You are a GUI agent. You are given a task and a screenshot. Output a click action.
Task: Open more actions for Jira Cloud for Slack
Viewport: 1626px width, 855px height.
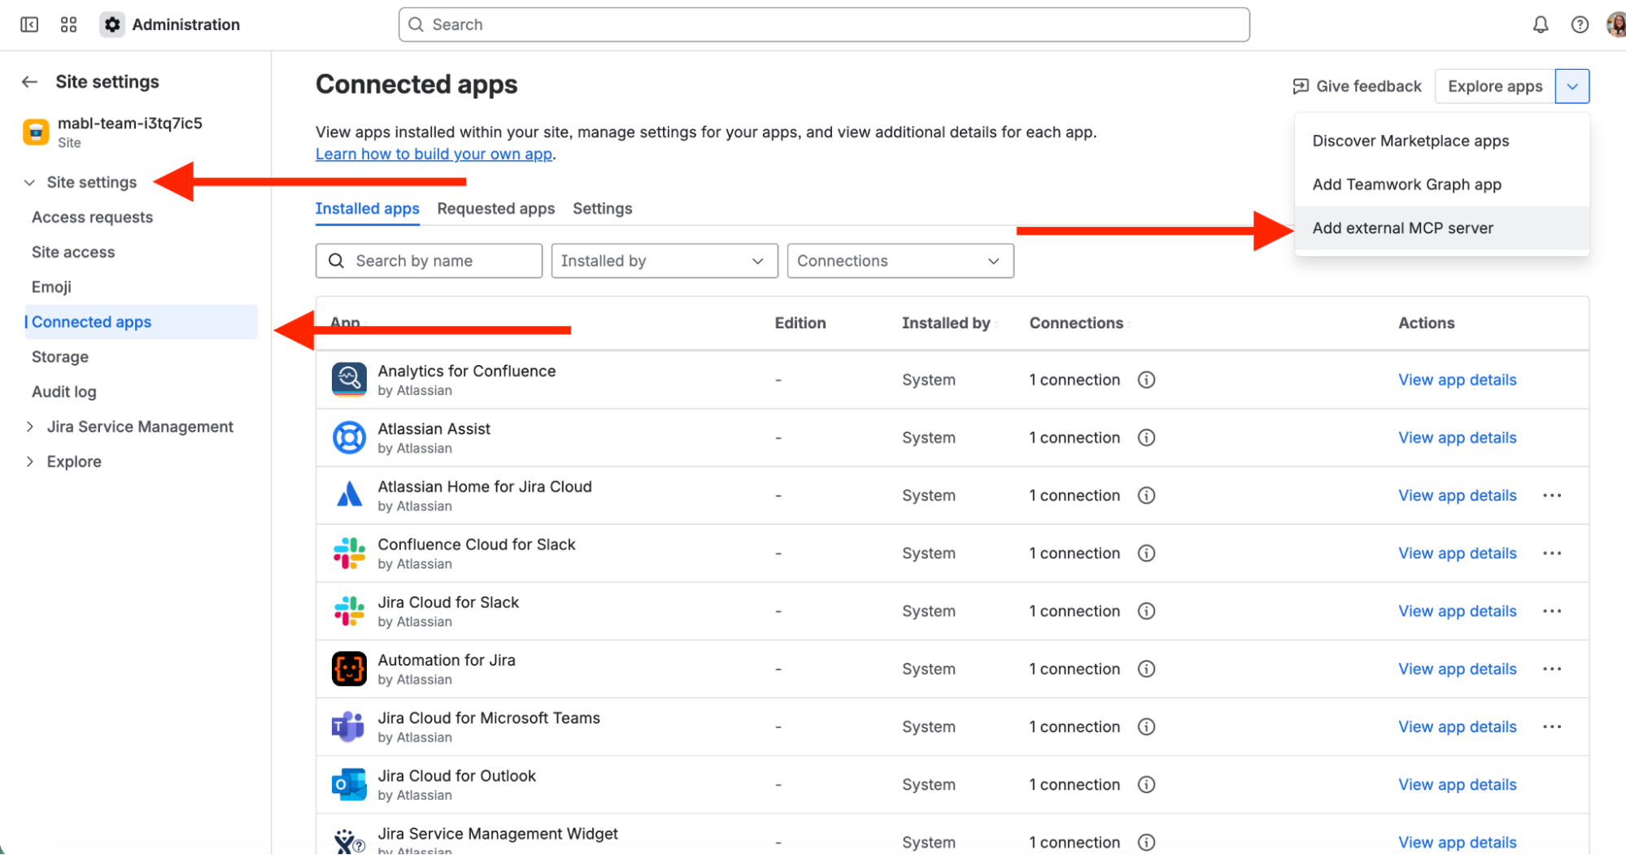click(x=1551, y=611)
